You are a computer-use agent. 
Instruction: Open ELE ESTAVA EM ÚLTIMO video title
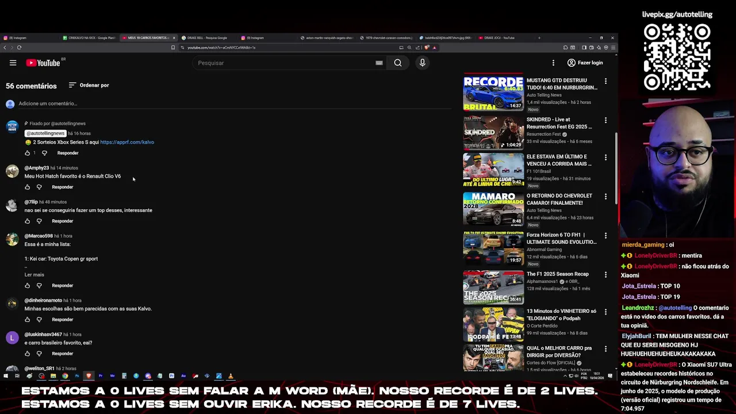pyautogui.click(x=559, y=160)
